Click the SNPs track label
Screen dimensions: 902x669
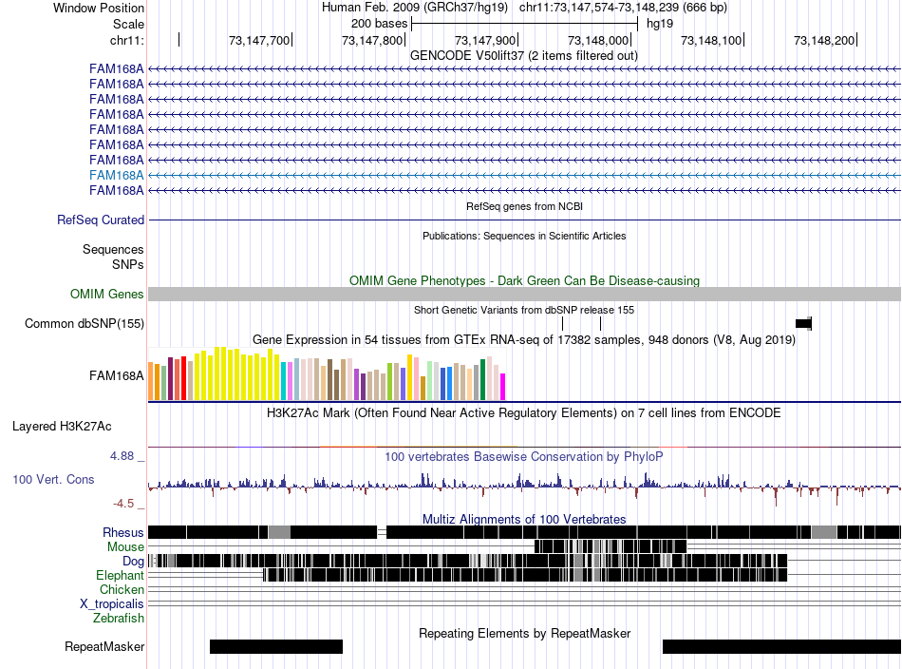click(x=128, y=264)
